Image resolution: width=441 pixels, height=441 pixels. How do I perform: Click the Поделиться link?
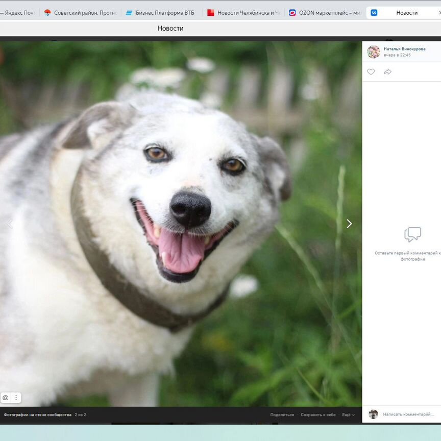282,415
